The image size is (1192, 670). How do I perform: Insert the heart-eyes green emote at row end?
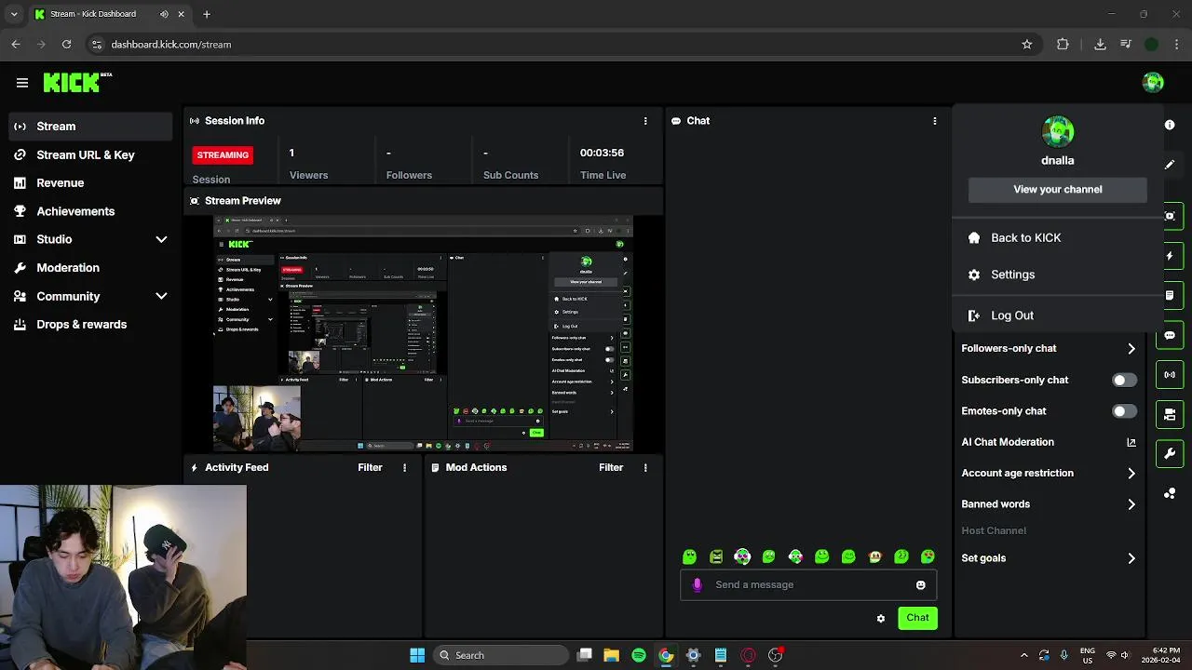tap(928, 556)
